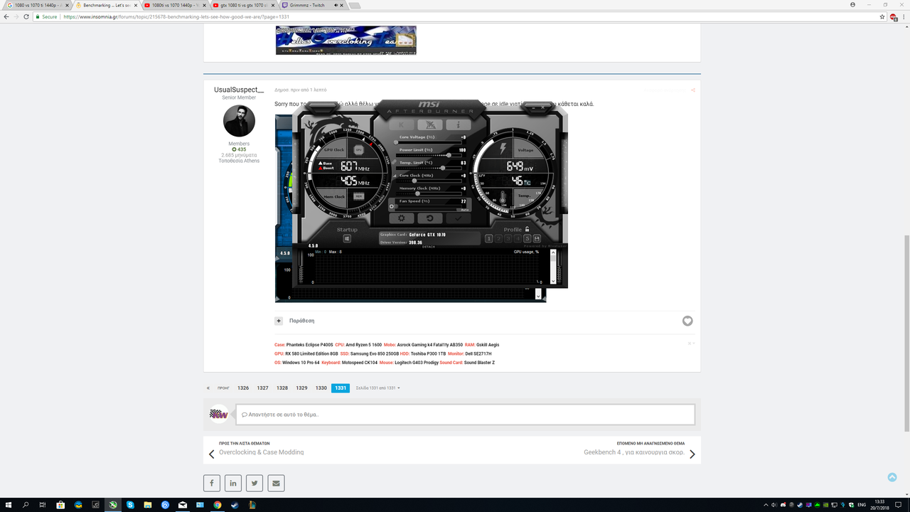Share topic on Facebook
The height and width of the screenshot is (512, 910).
pos(212,484)
